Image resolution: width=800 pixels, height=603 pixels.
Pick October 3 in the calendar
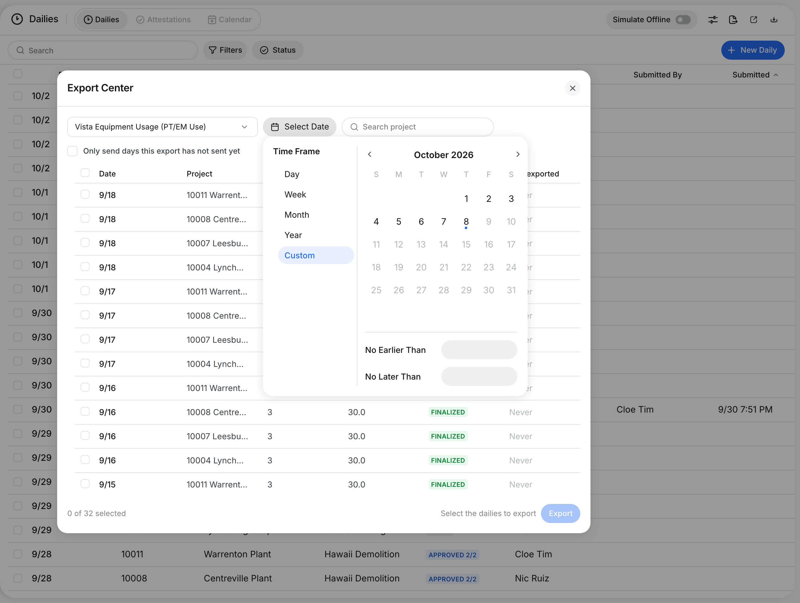tap(511, 198)
